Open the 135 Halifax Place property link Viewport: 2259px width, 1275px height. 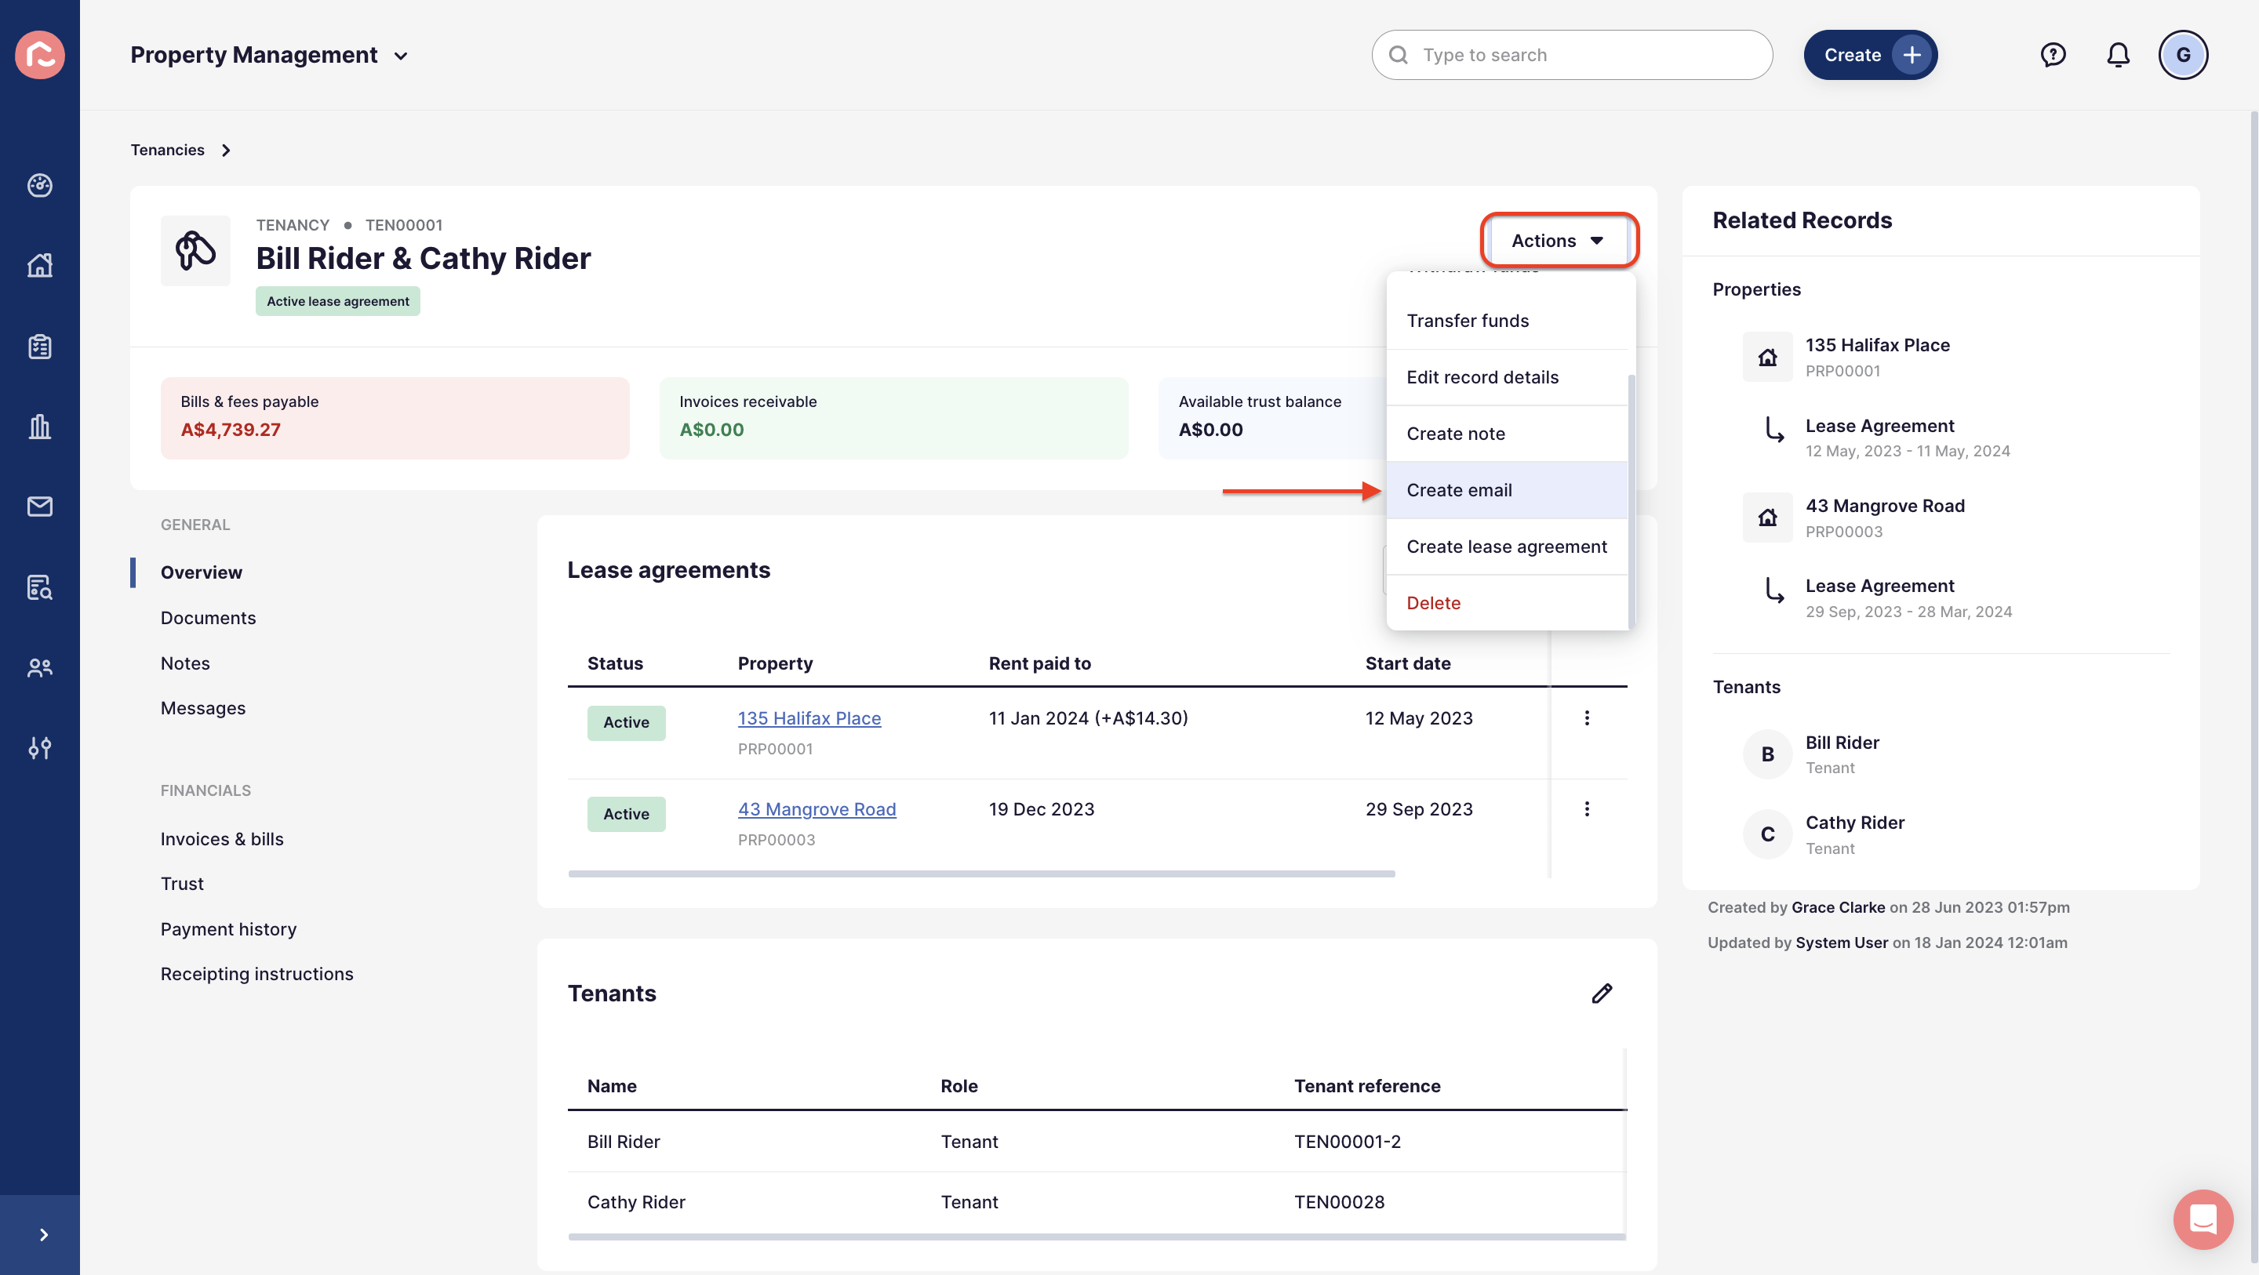click(809, 718)
